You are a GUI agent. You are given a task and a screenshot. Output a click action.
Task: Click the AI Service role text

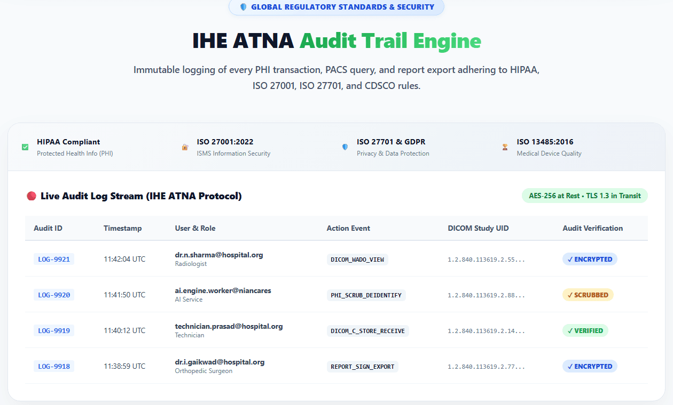pos(189,299)
